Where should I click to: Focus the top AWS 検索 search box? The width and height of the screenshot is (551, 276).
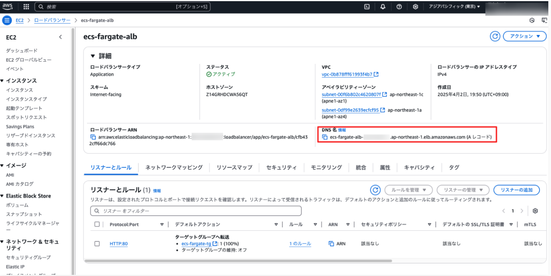pyautogui.click(x=122, y=7)
